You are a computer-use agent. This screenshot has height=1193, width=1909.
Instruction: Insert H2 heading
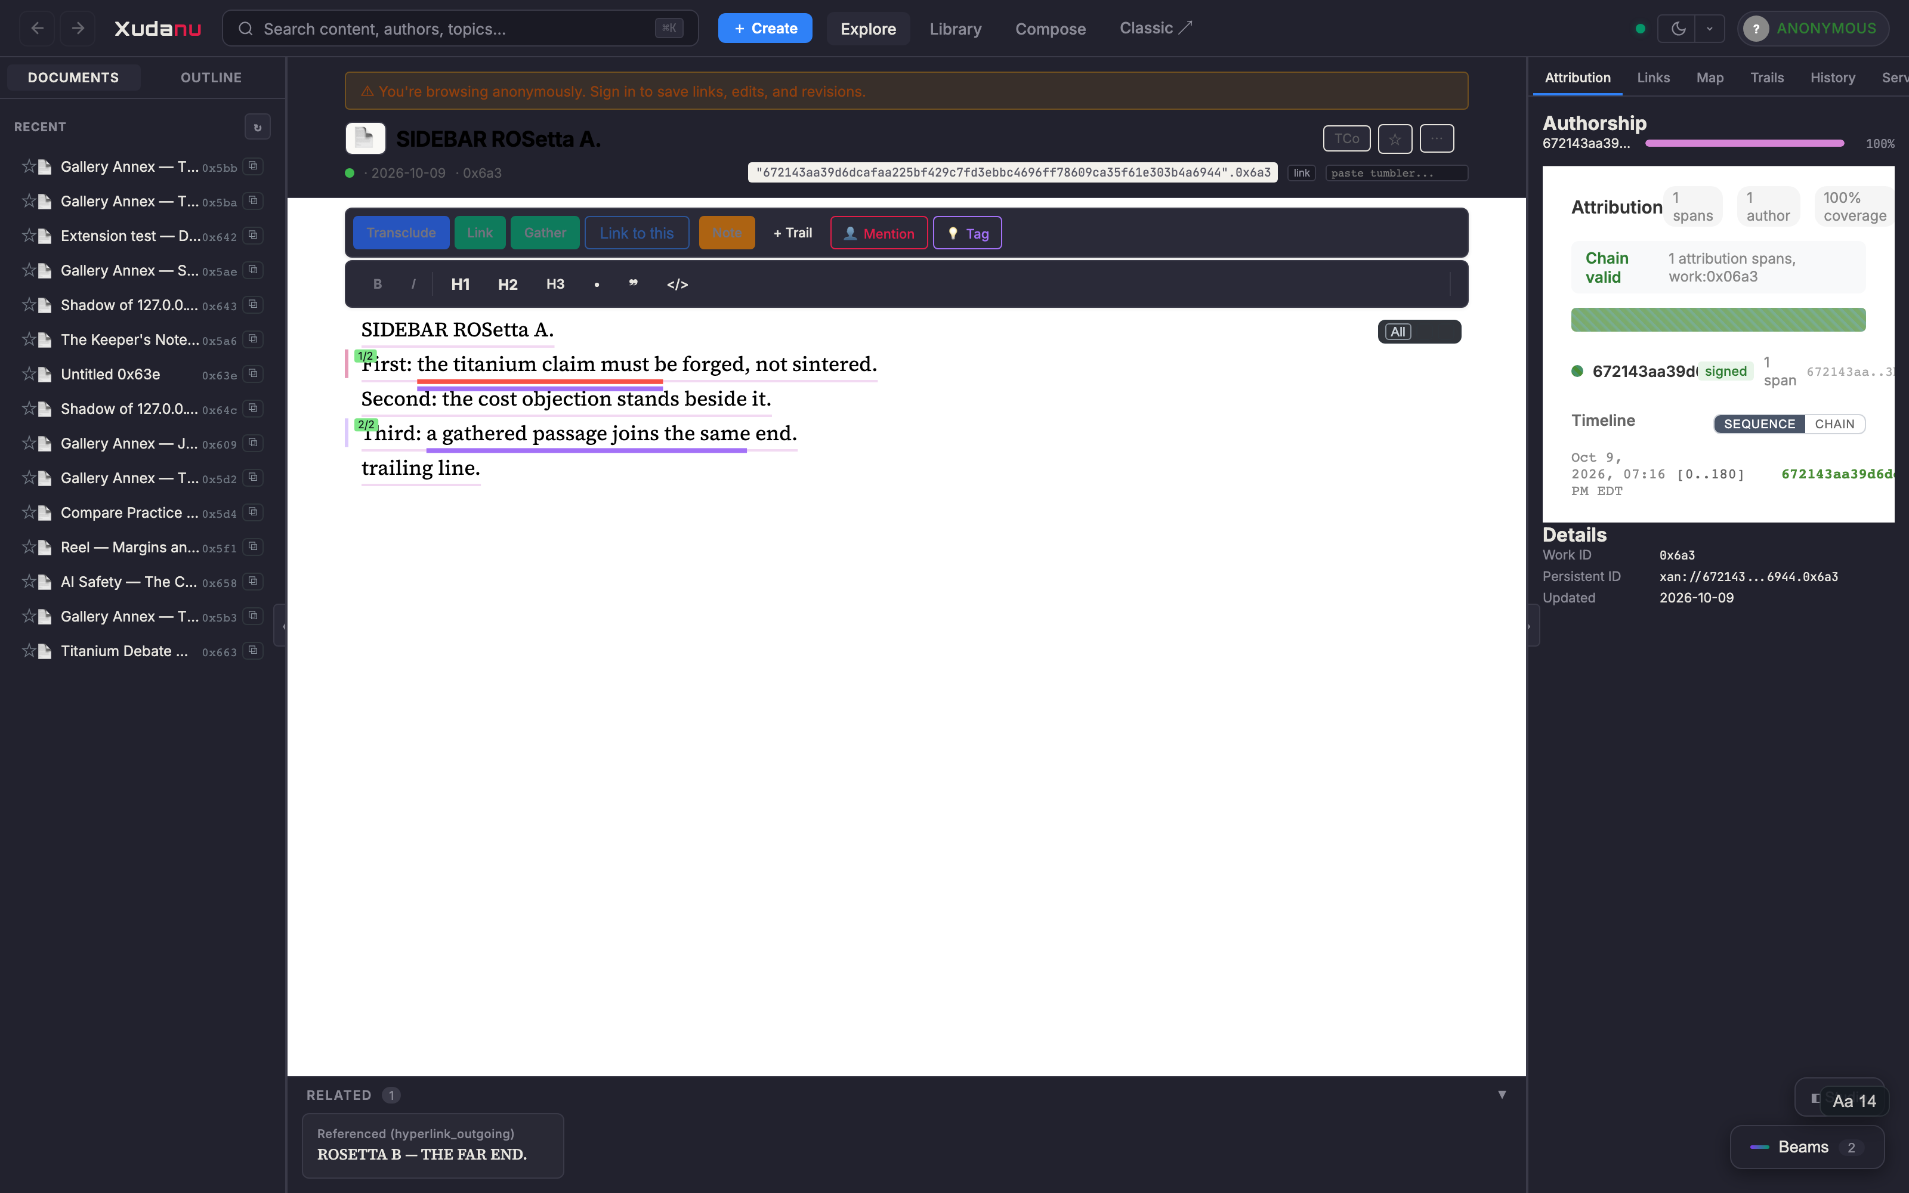pyautogui.click(x=508, y=284)
